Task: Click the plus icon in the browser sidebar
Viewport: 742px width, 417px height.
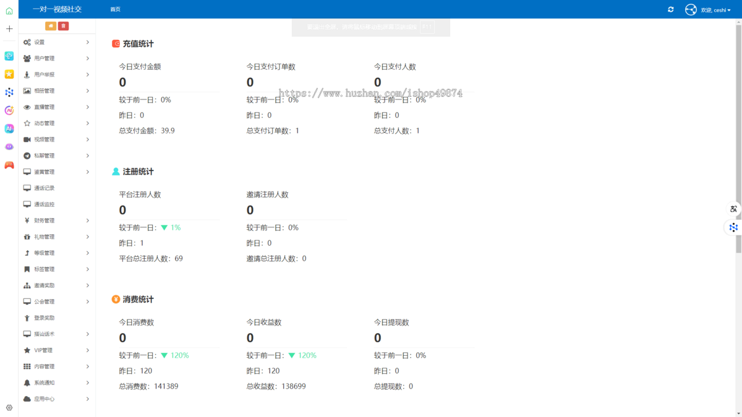Action: pyautogui.click(x=9, y=28)
